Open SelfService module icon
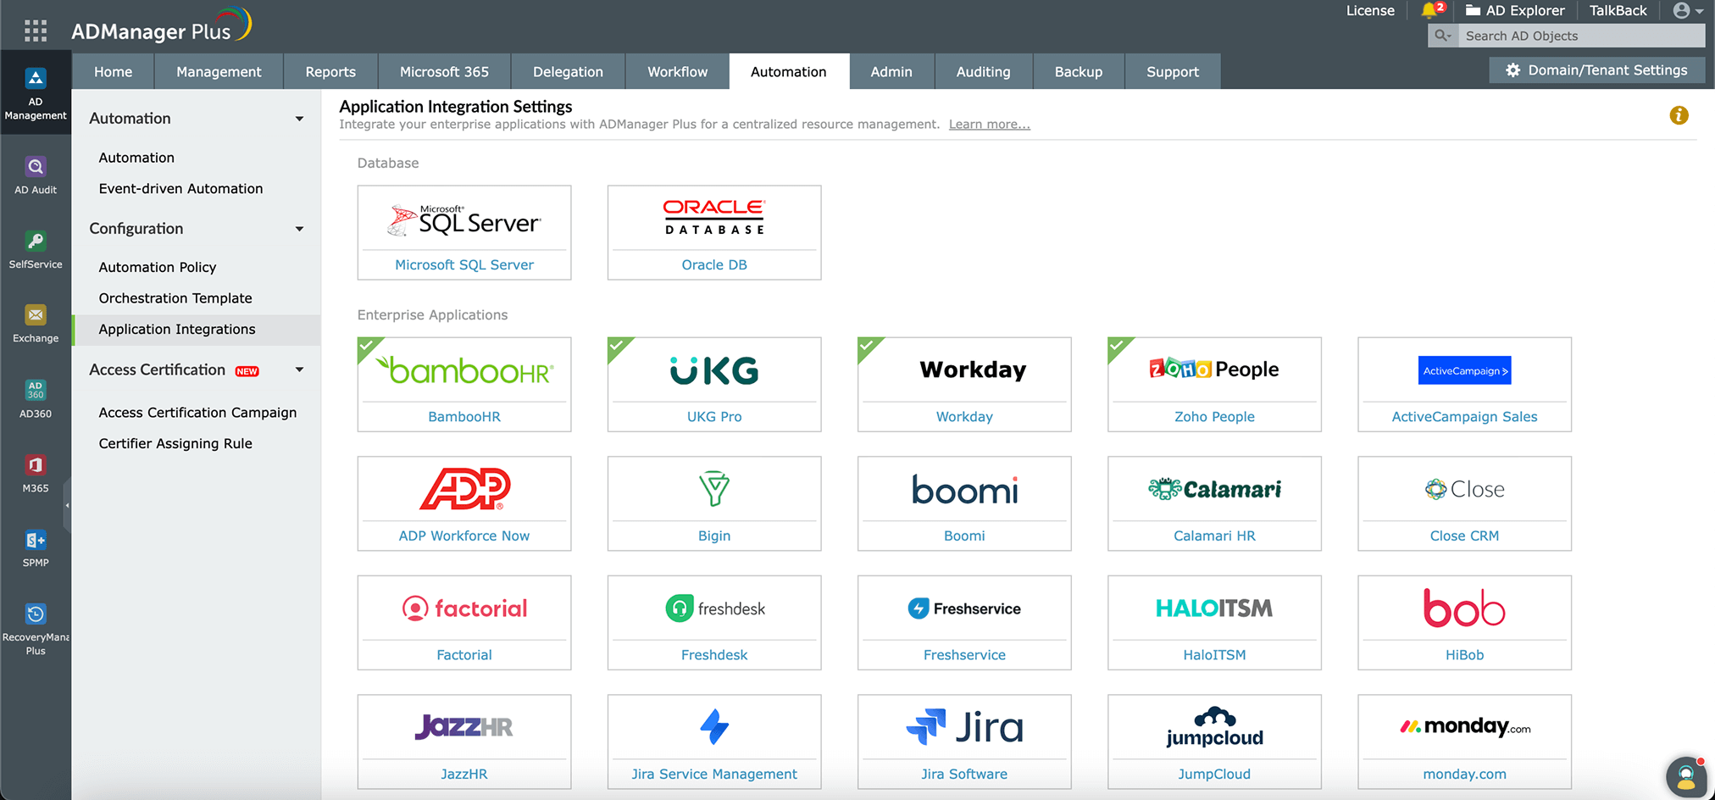 click(36, 241)
